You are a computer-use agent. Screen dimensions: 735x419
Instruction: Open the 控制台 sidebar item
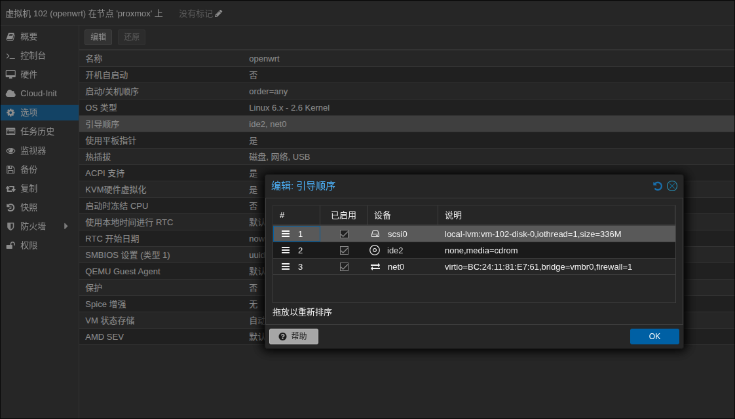pyautogui.click(x=33, y=56)
